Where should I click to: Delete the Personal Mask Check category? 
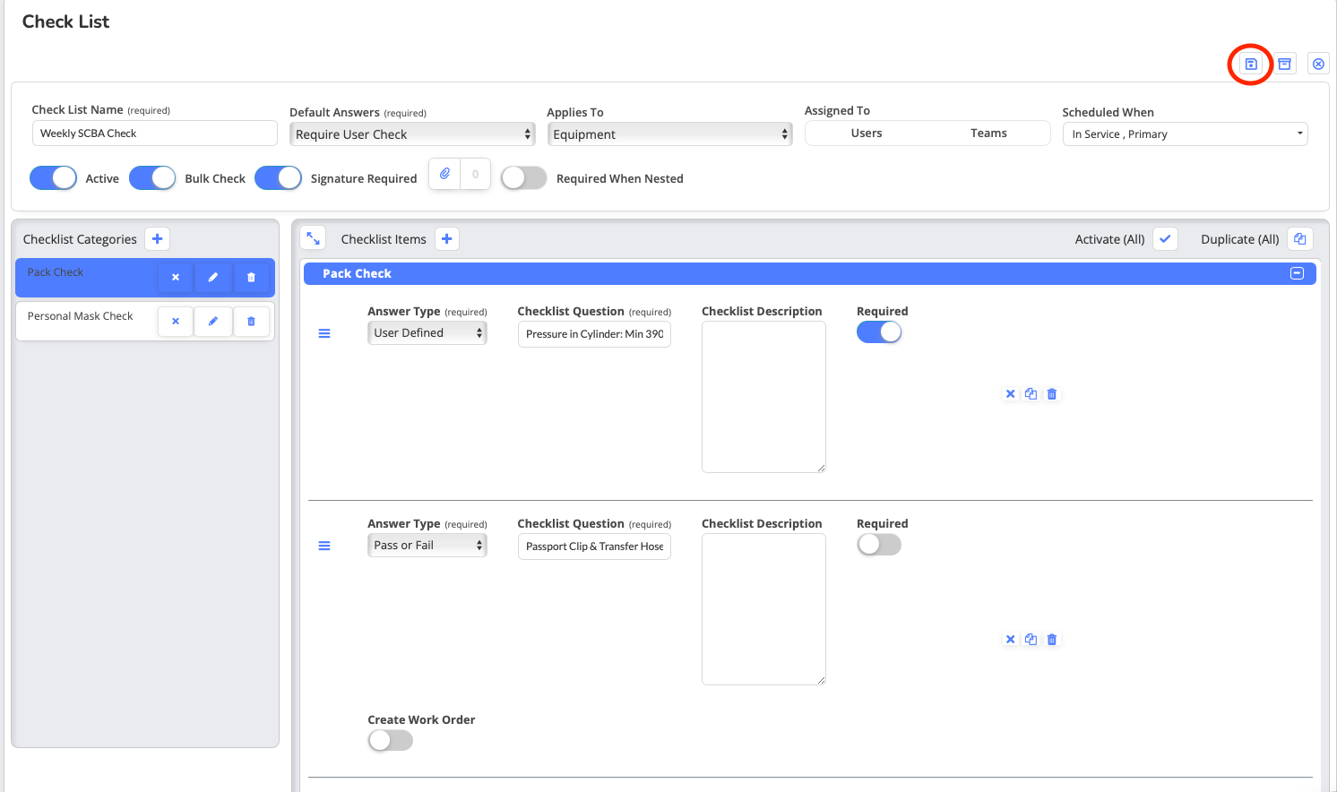pyautogui.click(x=251, y=322)
